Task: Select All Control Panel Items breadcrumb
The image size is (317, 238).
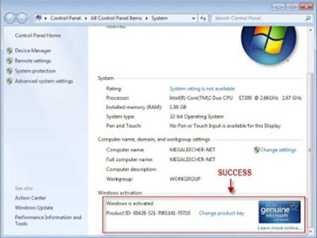Action: click(116, 18)
